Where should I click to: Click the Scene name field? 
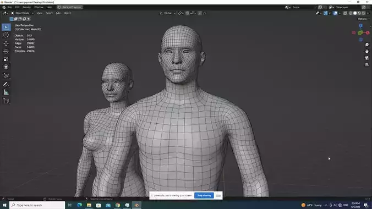(x=302, y=7)
